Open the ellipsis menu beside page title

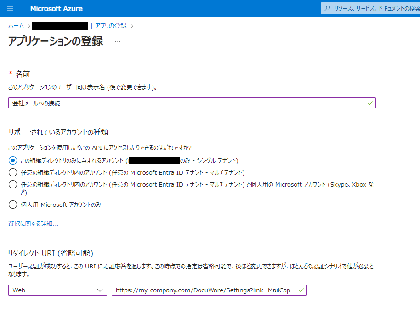coord(118,41)
